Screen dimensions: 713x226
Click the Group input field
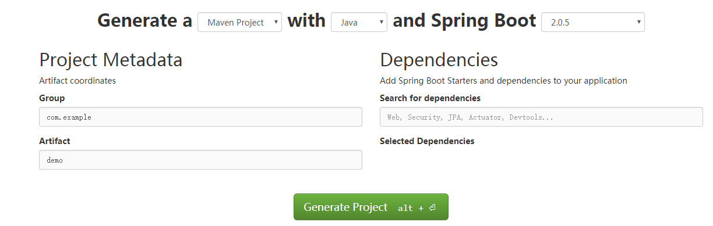tap(200, 117)
